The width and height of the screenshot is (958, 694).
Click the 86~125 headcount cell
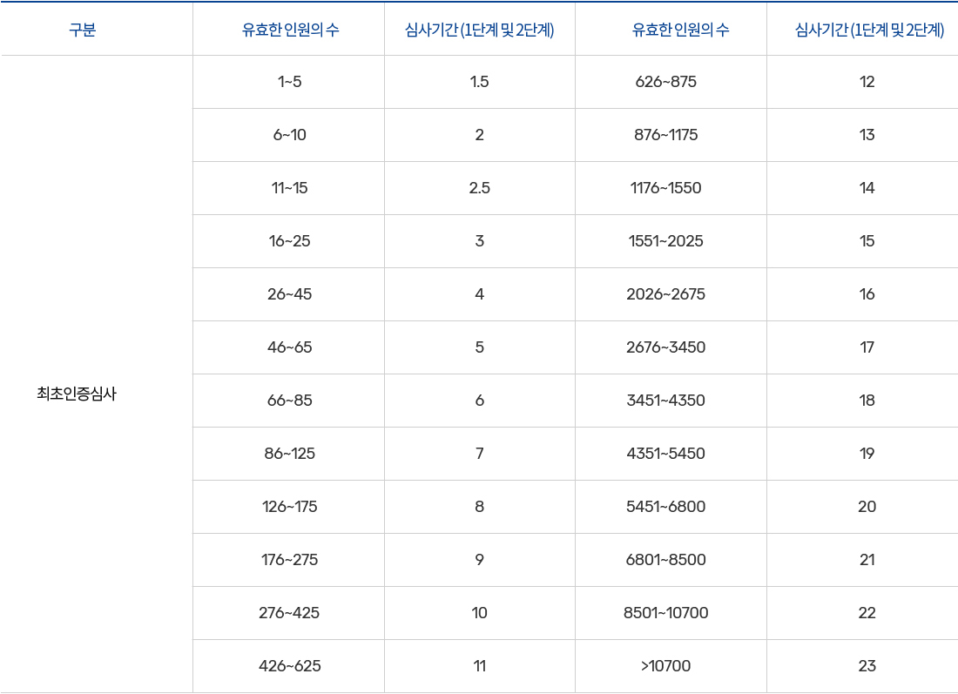pos(290,454)
